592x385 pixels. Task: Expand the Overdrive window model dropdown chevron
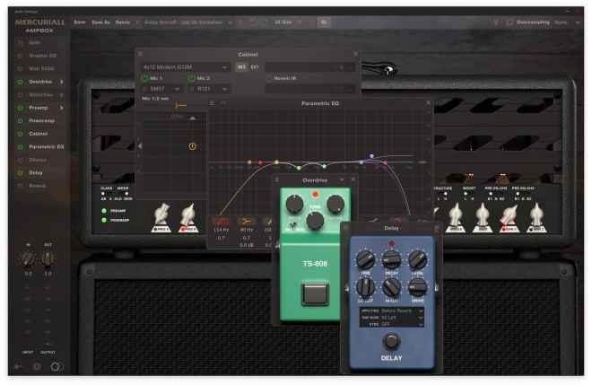pos(342,180)
